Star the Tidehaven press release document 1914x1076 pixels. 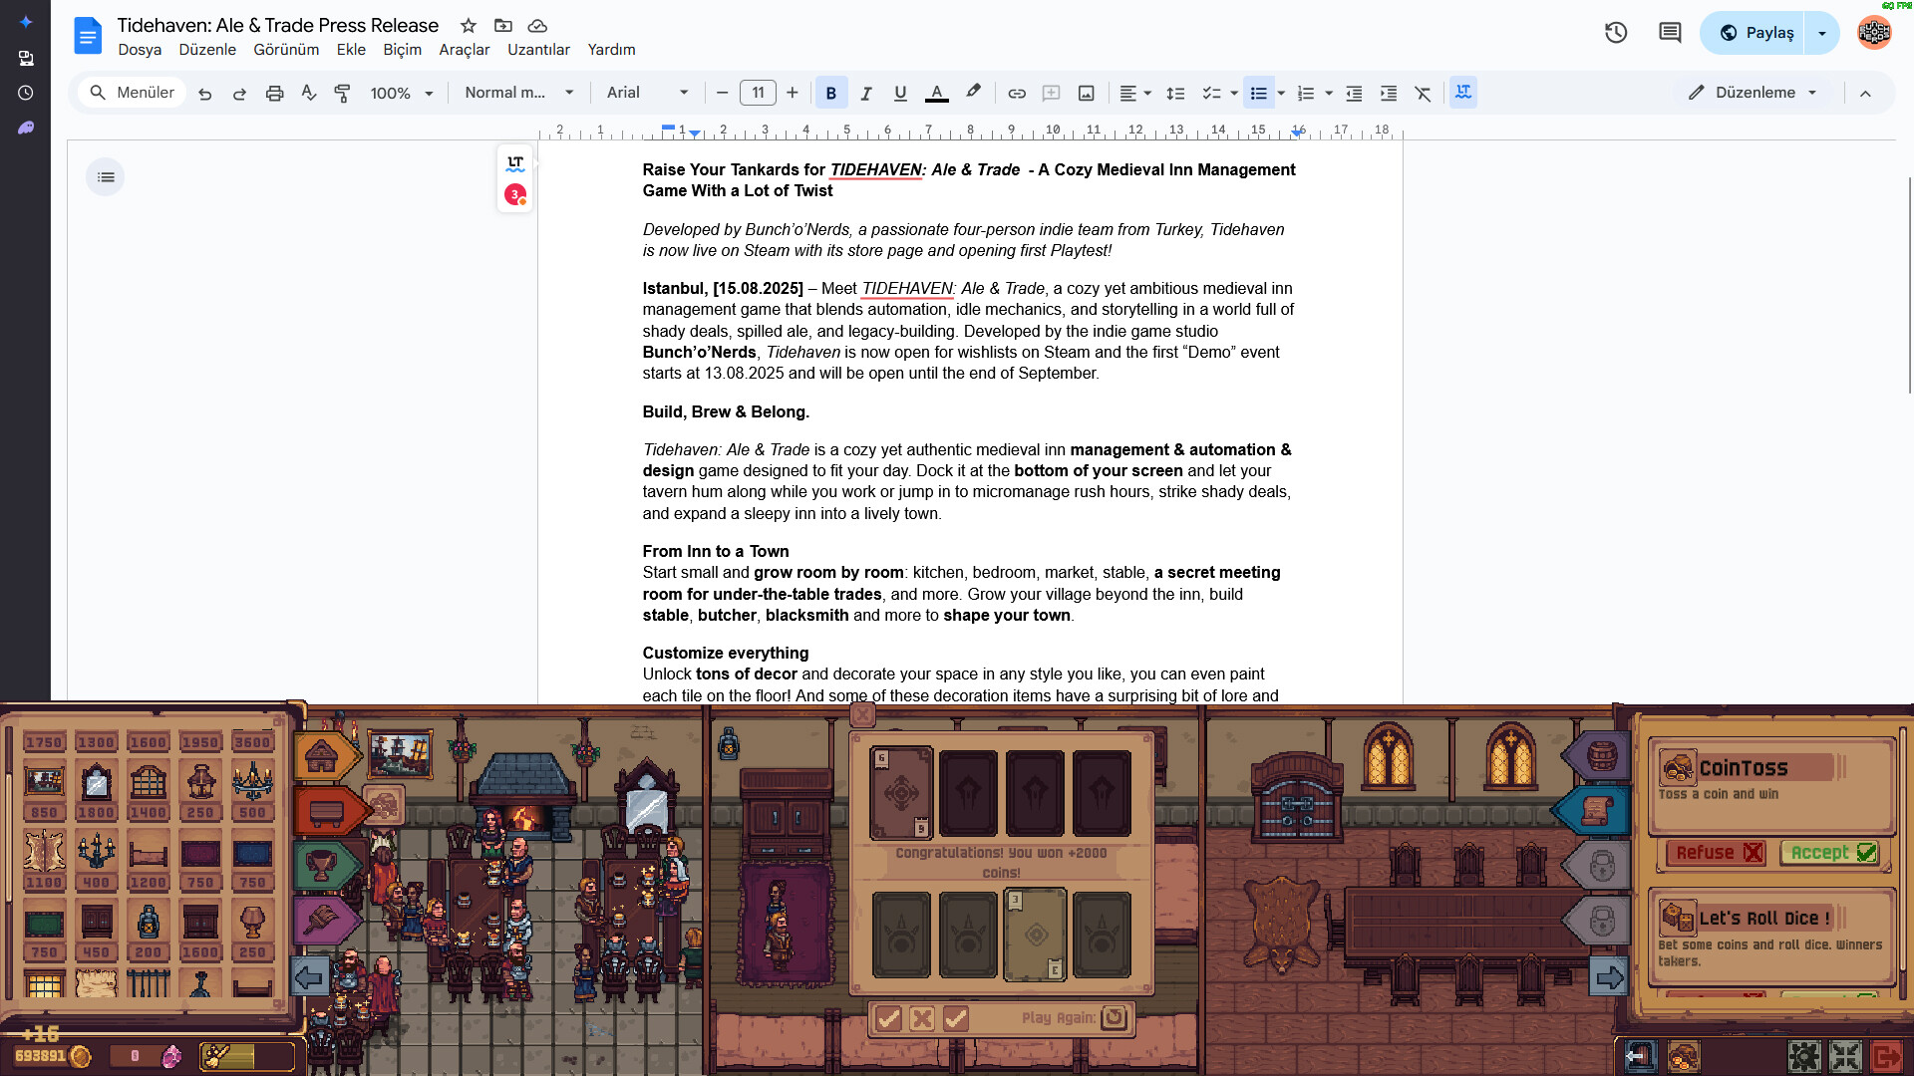coord(467,26)
